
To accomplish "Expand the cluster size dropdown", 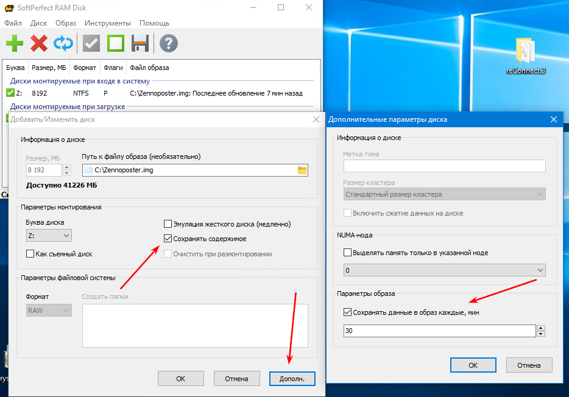I will [444, 194].
